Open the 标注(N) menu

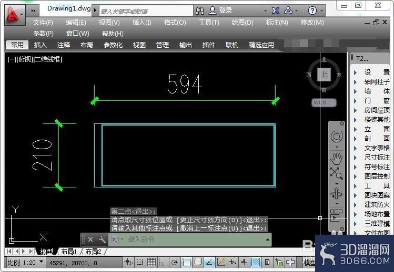tap(277, 23)
